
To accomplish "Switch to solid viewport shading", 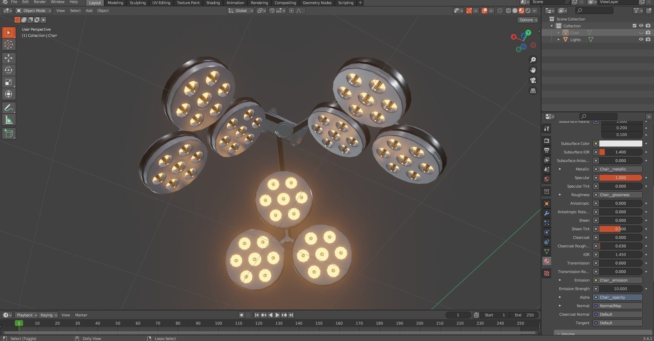I will click(515, 11).
